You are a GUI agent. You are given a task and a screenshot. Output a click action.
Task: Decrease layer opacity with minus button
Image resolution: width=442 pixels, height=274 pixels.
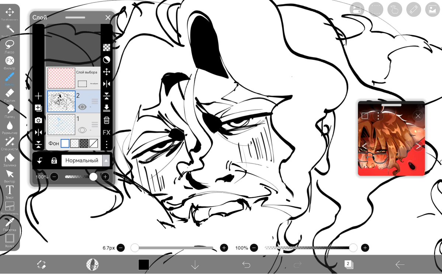[x=55, y=177]
